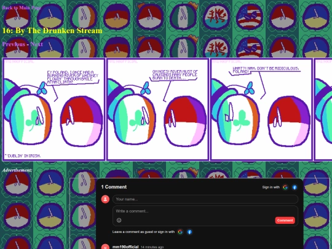332x249 pixels.
Task: Focus the Your name field
Action: (205, 199)
